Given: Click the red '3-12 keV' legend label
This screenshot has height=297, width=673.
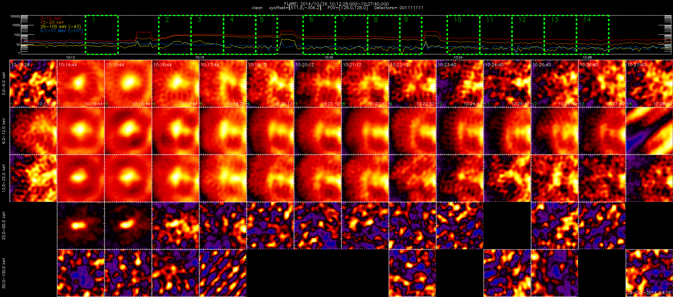Looking at the screenshot, I should [51, 18].
